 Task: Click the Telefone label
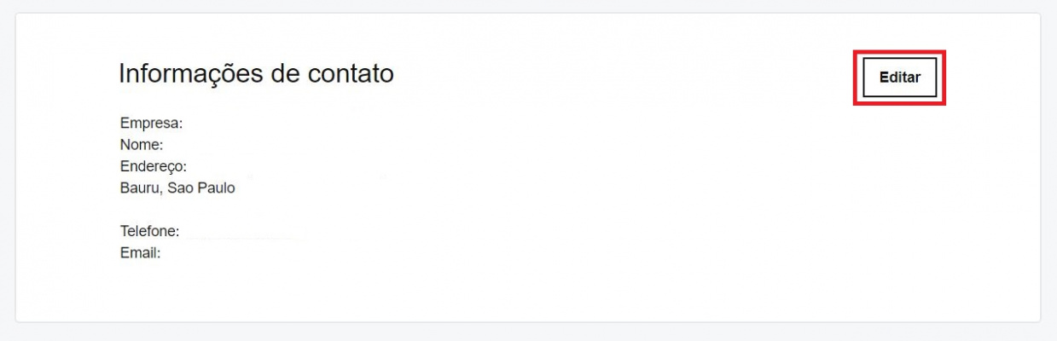coord(149,232)
